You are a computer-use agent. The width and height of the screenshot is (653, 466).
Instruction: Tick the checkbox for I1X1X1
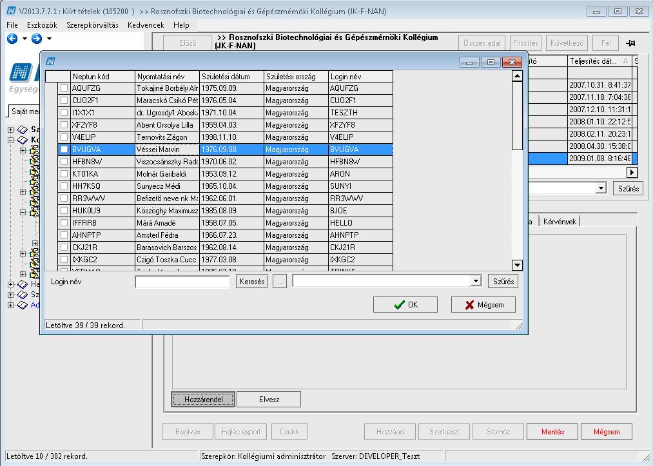click(x=64, y=112)
